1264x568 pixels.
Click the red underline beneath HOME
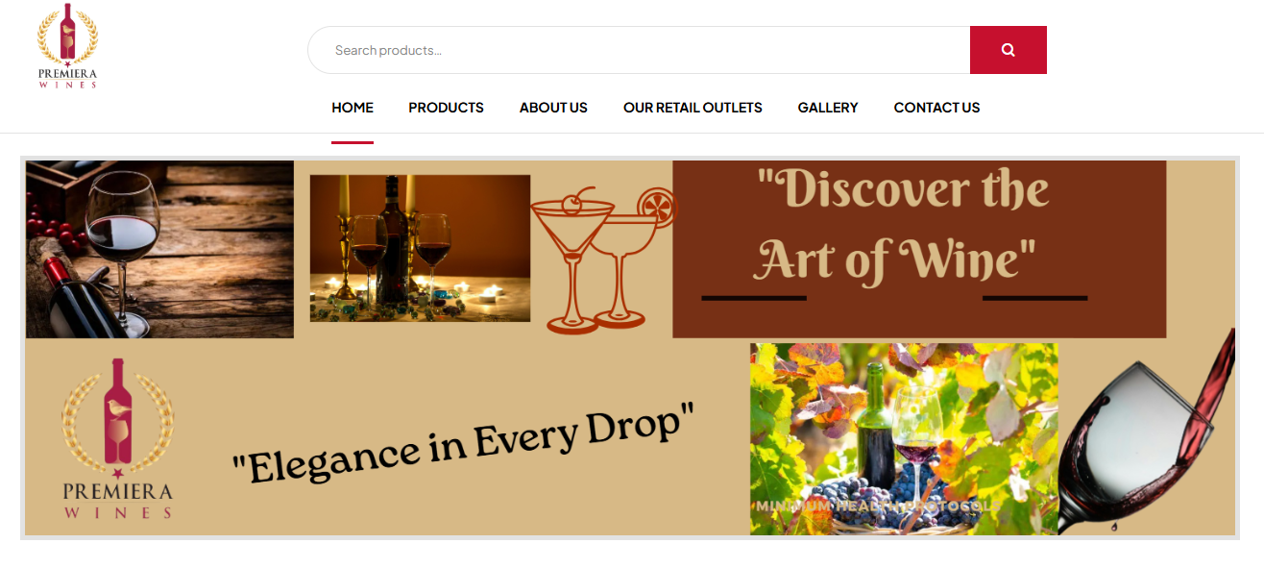(352, 142)
